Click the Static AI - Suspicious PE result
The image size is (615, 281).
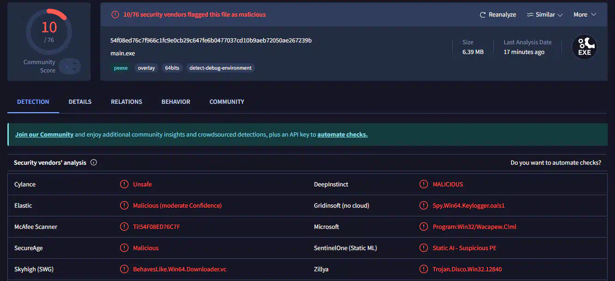tap(464, 248)
